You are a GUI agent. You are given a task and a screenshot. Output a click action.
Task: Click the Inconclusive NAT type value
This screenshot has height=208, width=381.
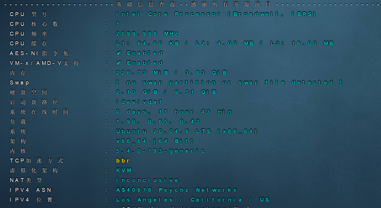[147, 180]
